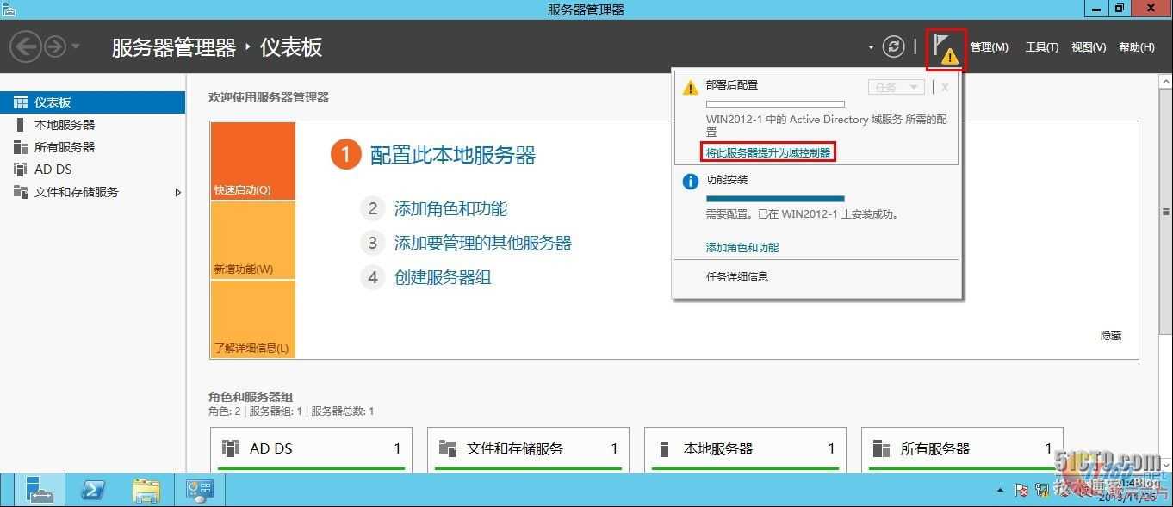
Task: Open the 任务 dropdown in notification
Action: pyautogui.click(x=897, y=87)
